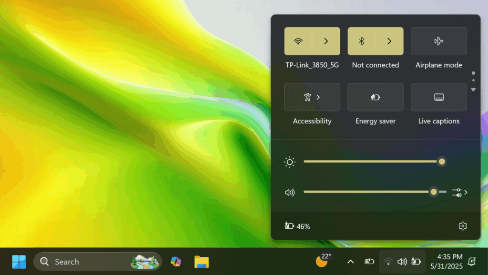
Task: Open the weather widget showing 22°
Action: point(324,260)
